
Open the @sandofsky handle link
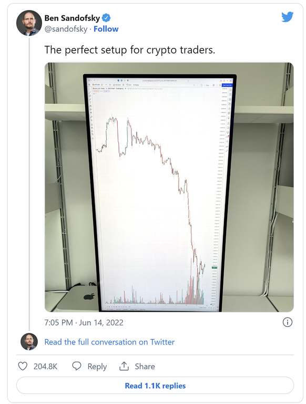66,29
